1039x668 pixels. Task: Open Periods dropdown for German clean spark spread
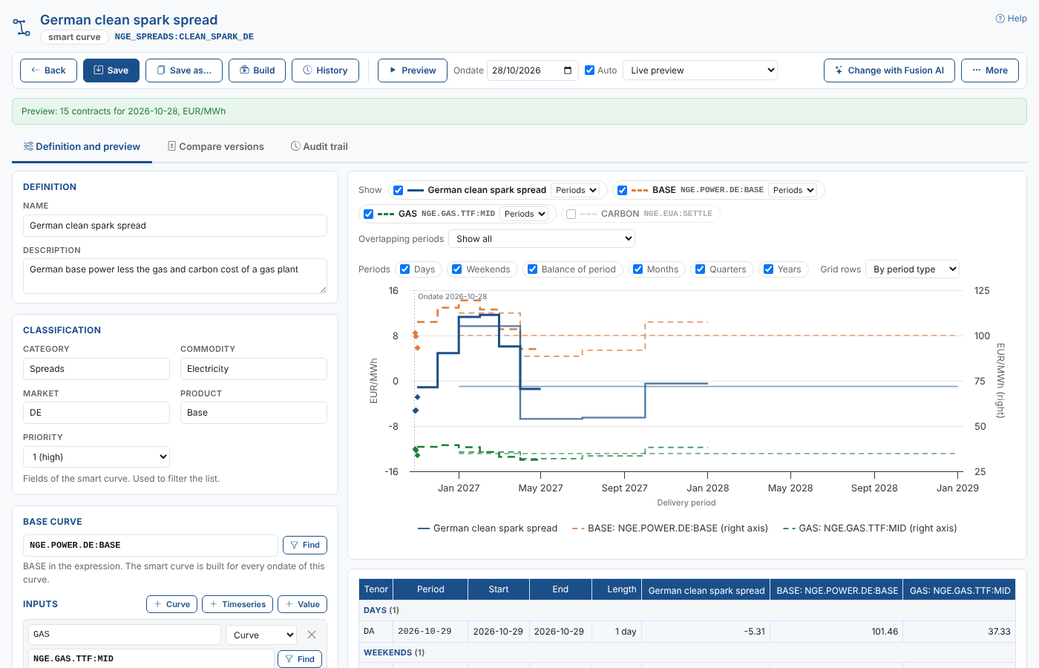(x=576, y=190)
